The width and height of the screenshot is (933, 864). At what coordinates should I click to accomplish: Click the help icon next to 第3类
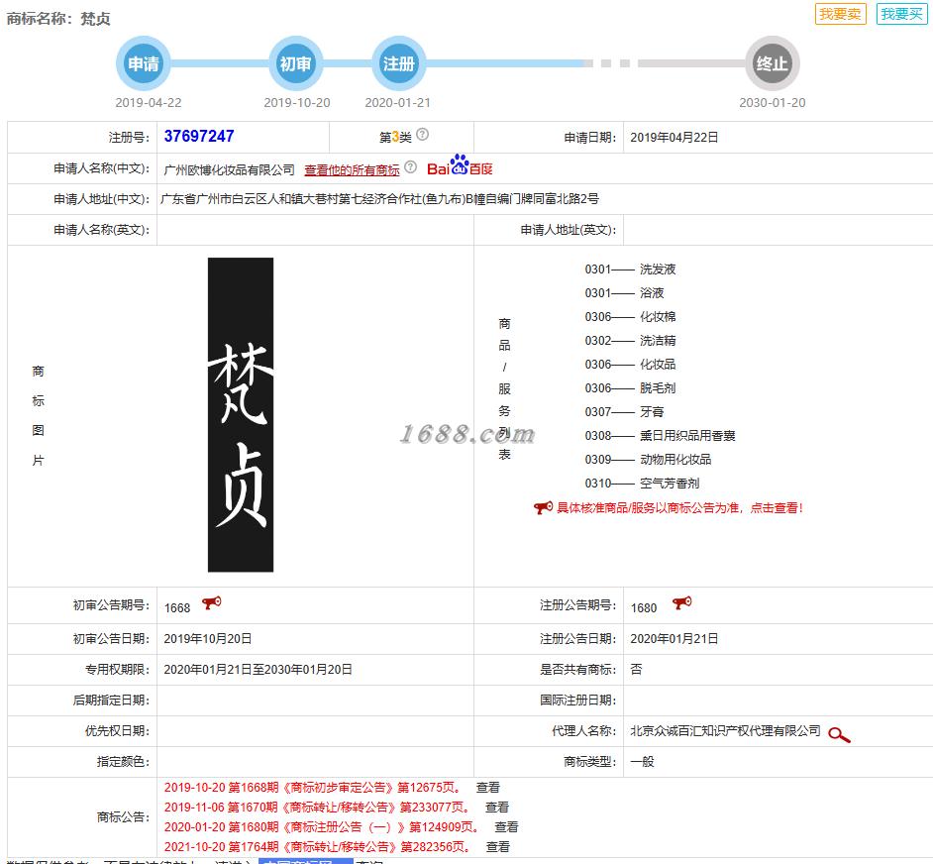(x=423, y=135)
